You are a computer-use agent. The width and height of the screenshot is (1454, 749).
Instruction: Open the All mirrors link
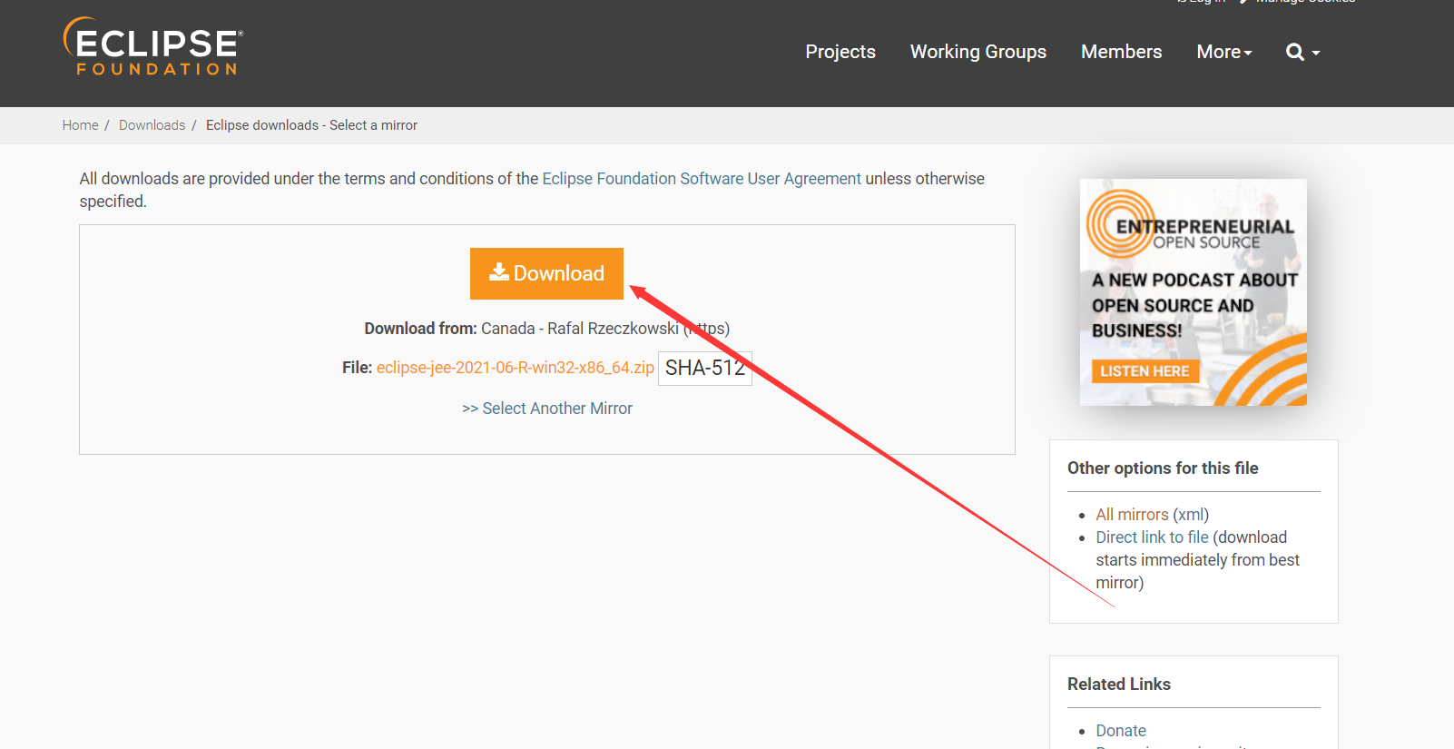coord(1132,515)
